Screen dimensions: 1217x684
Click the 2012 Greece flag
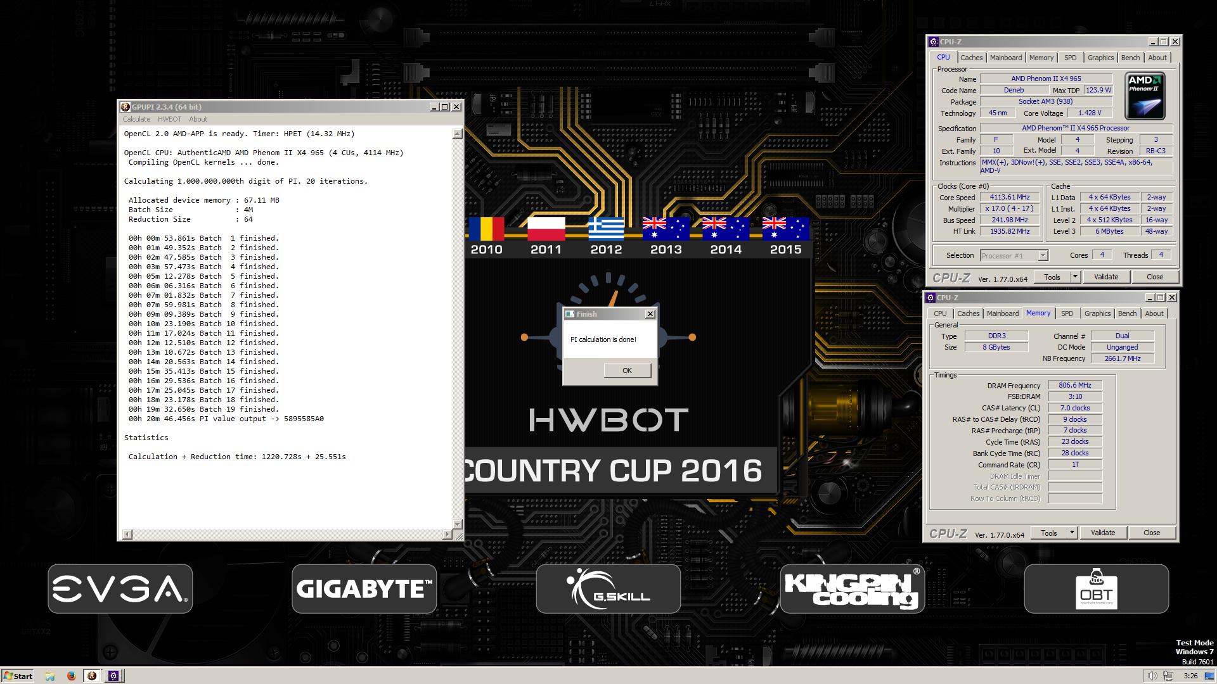click(606, 229)
